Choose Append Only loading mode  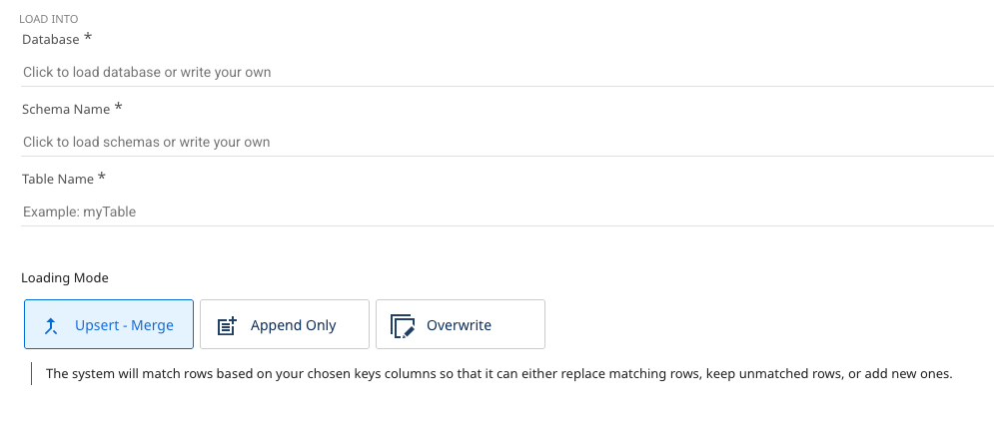[x=285, y=324]
